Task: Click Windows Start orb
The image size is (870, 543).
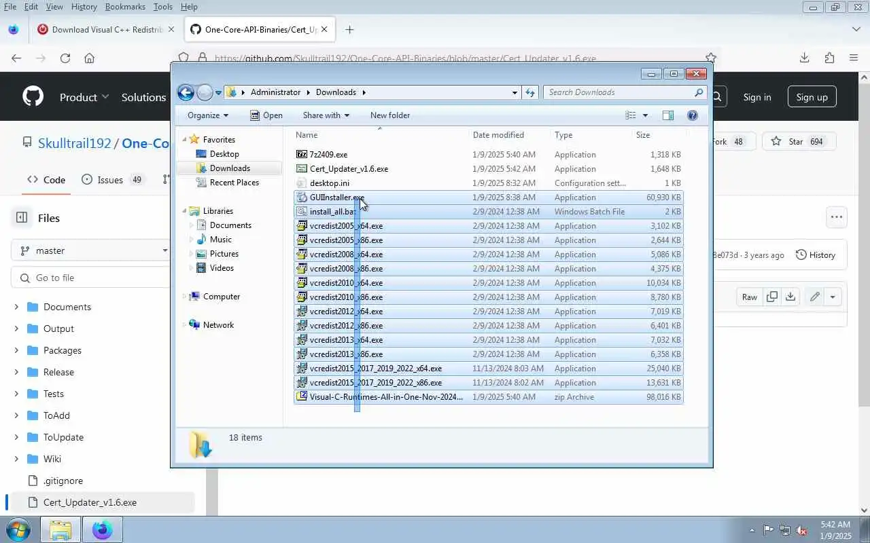Action: 18,529
